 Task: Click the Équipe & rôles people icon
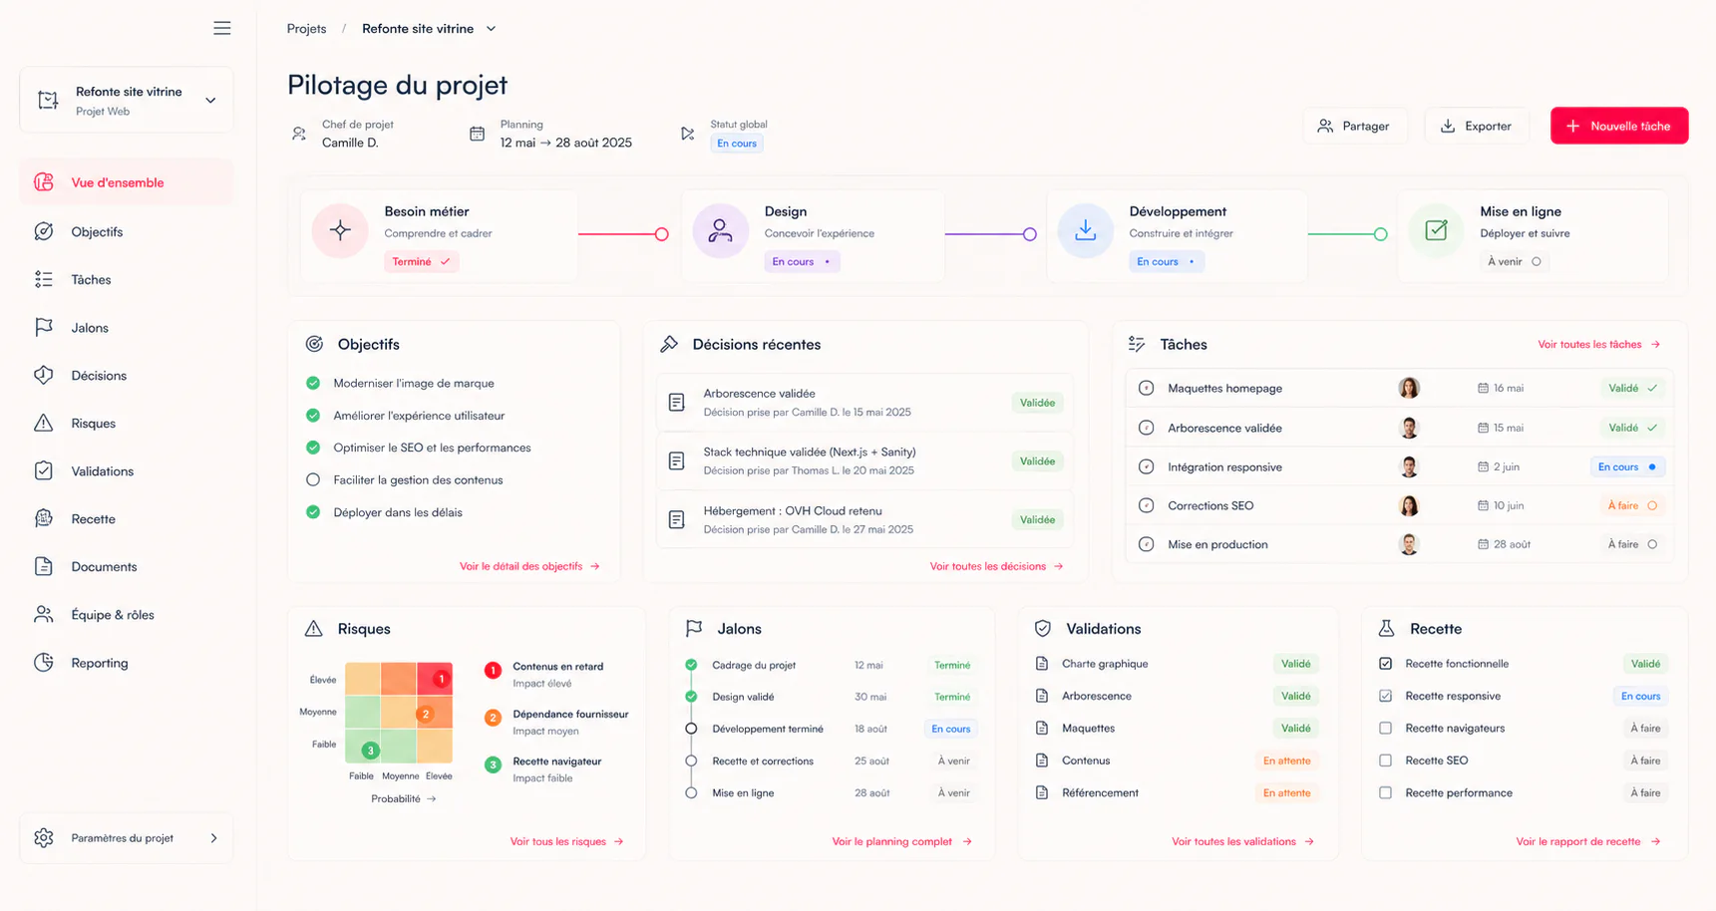tap(44, 614)
